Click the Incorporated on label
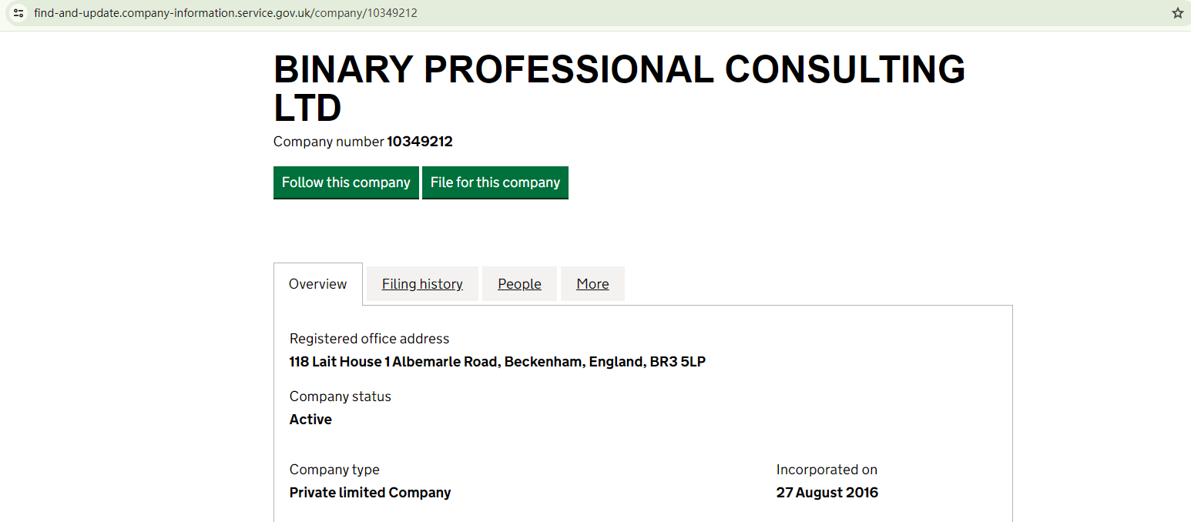 click(827, 470)
